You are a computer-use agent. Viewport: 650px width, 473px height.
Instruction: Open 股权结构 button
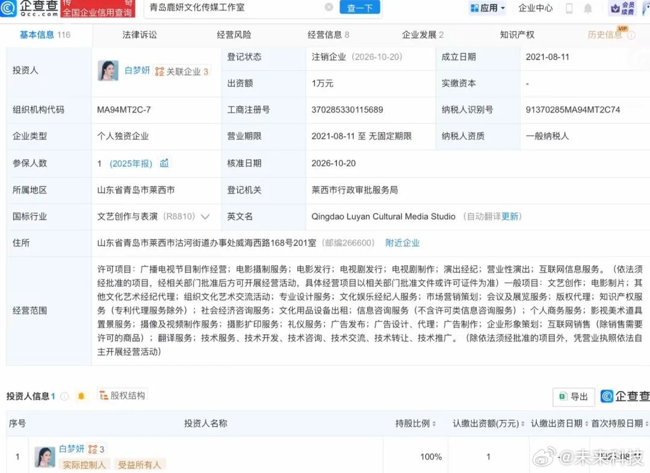click(x=122, y=395)
